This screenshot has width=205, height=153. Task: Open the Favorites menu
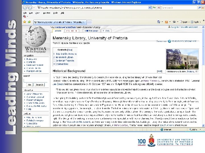point(47,13)
